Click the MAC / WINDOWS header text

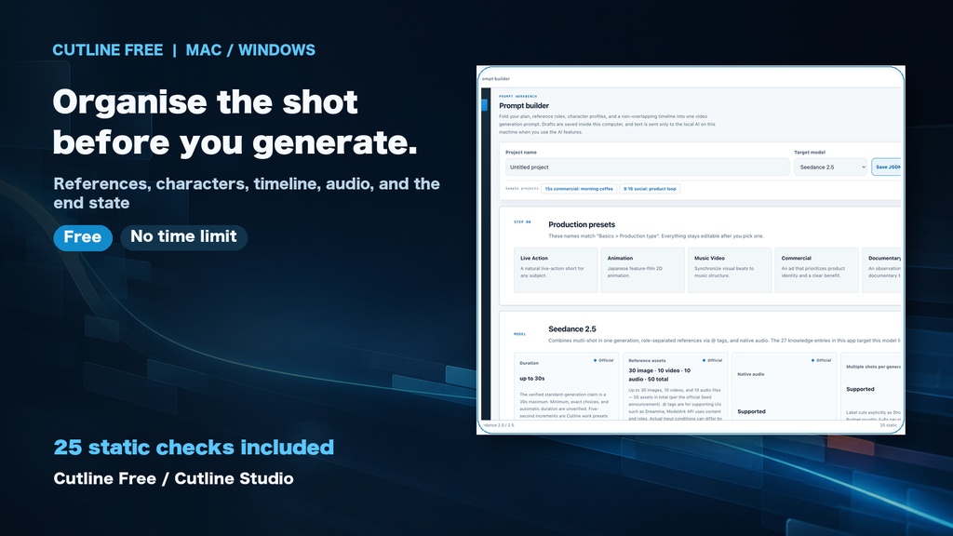(x=250, y=50)
